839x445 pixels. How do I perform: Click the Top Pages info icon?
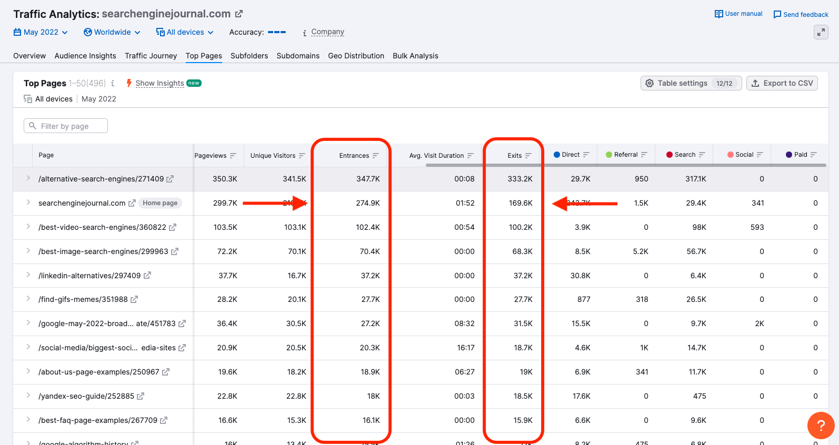(113, 83)
